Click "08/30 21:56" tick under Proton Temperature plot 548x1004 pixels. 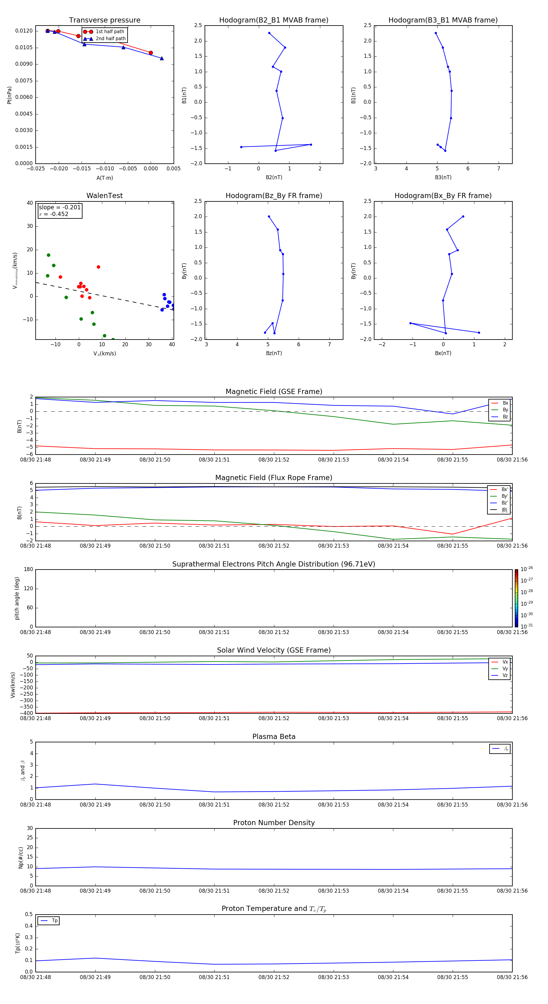[x=512, y=977]
